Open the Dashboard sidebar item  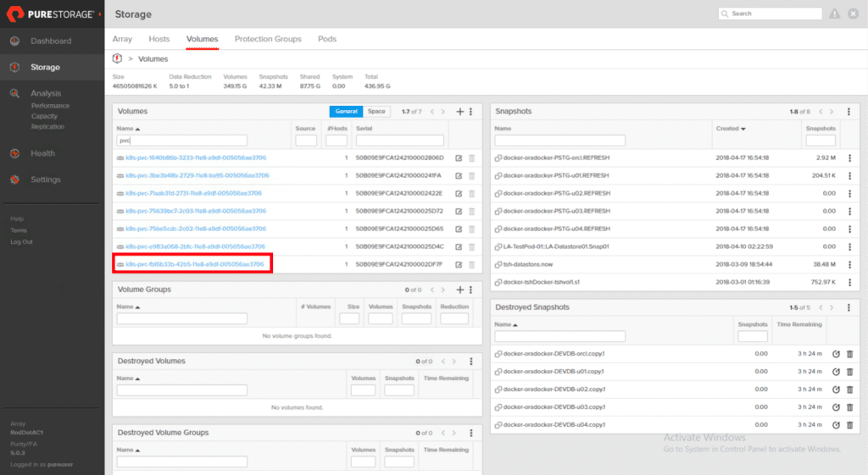(x=51, y=41)
